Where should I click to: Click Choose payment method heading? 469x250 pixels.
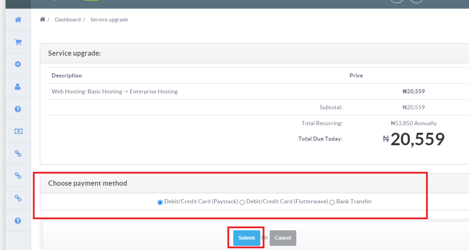tap(87, 183)
